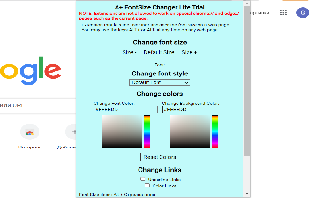
Task: Pick a shade in the font color square
Action: coord(122,131)
